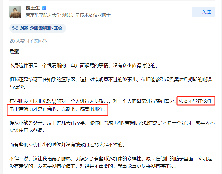Click the paragraph starting 而有些朋友仿佛

click(x=67, y=144)
